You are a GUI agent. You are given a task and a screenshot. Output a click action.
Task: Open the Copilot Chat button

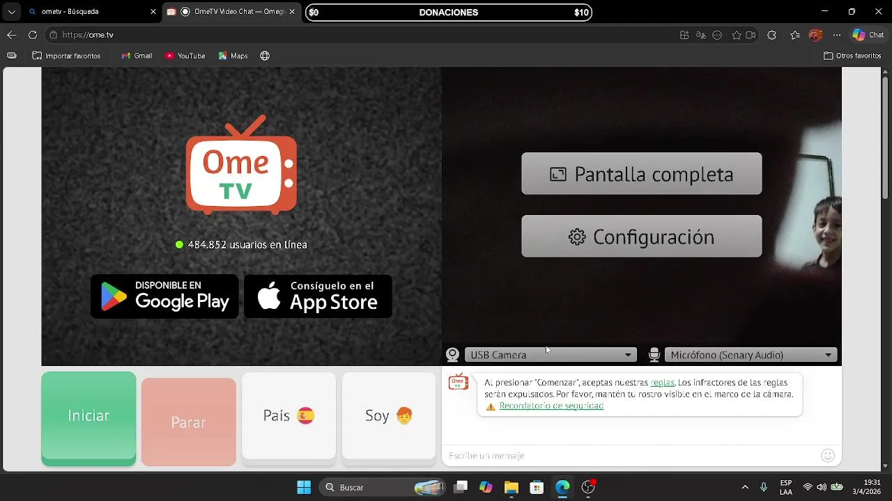click(868, 35)
